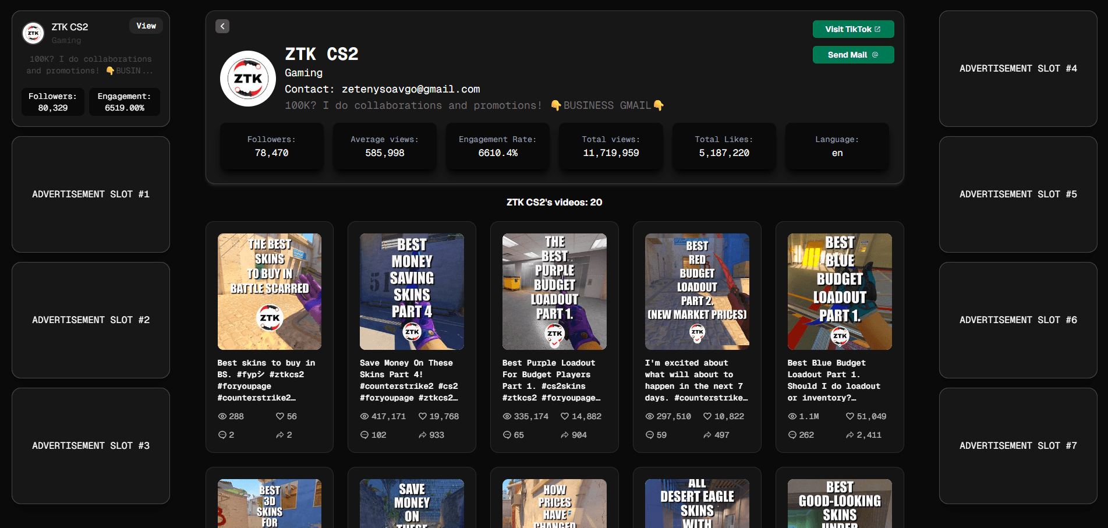Click the eye icon showing 1.1M views

tap(791, 416)
